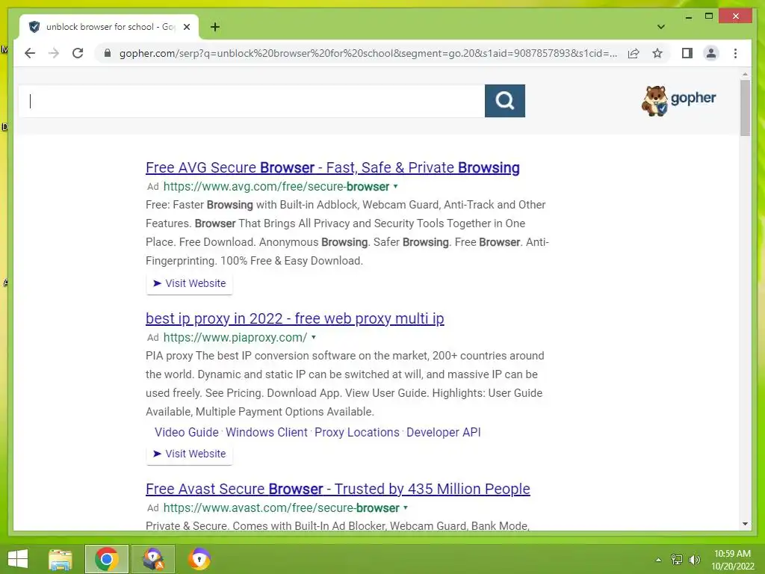Open network status tray icon
This screenshot has width=765, height=574.
(676, 560)
